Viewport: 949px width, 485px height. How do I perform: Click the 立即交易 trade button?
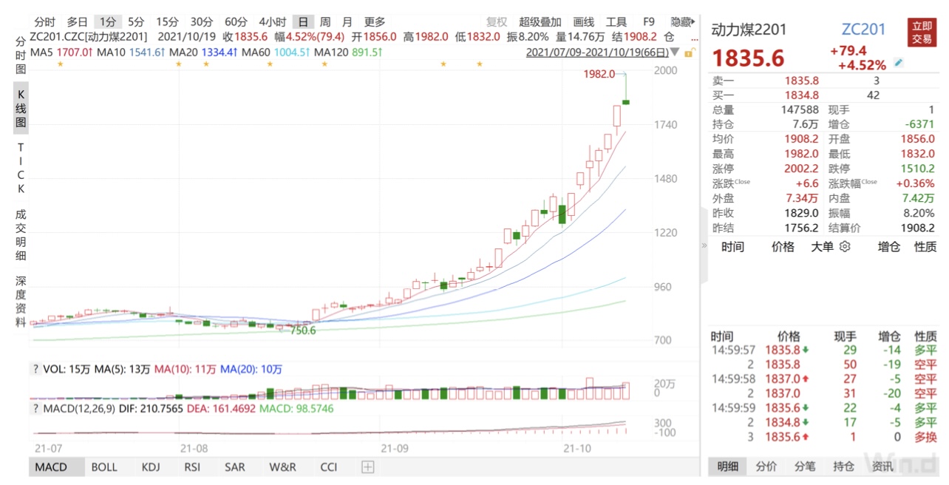(x=922, y=33)
